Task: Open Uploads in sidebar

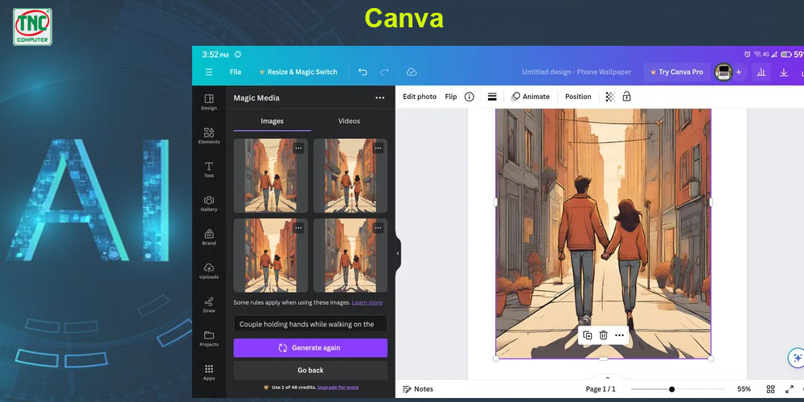Action: point(209,271)
